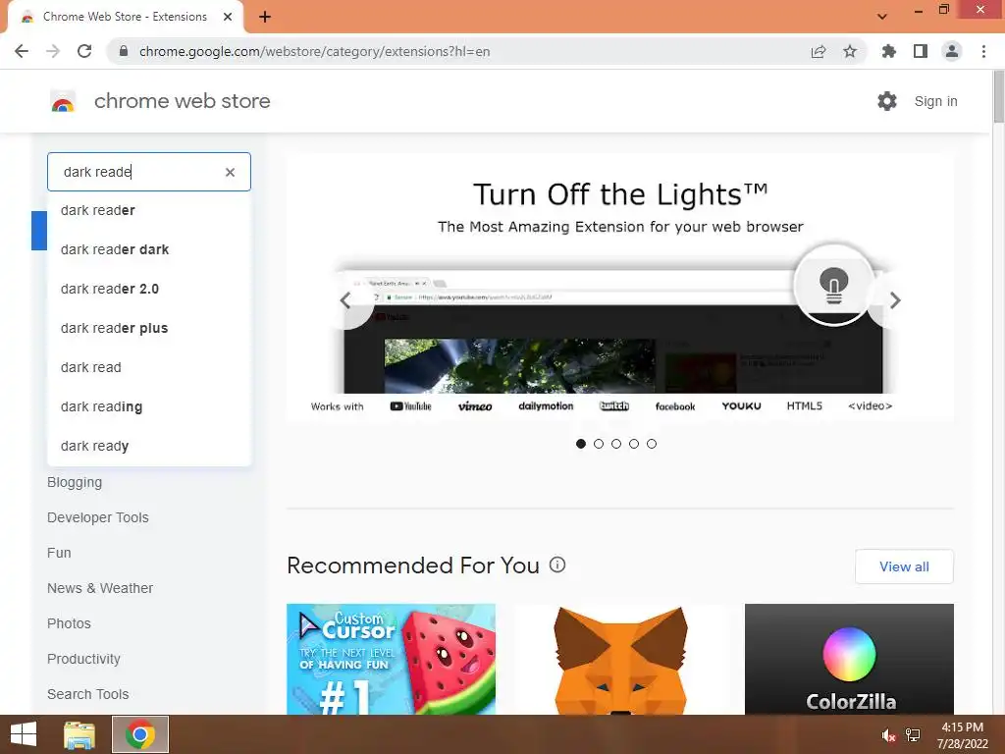The image size is (1005, 754).
Task: Select the fourth carousel dot
Action: (x=634, y=444)
